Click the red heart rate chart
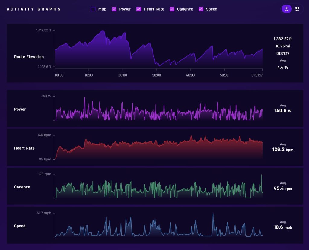 (x=159, y=147)
